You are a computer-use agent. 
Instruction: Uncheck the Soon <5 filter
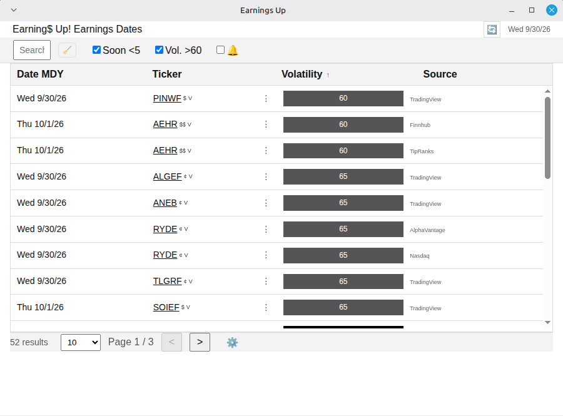pyautogui.click(x=96, y=50)
